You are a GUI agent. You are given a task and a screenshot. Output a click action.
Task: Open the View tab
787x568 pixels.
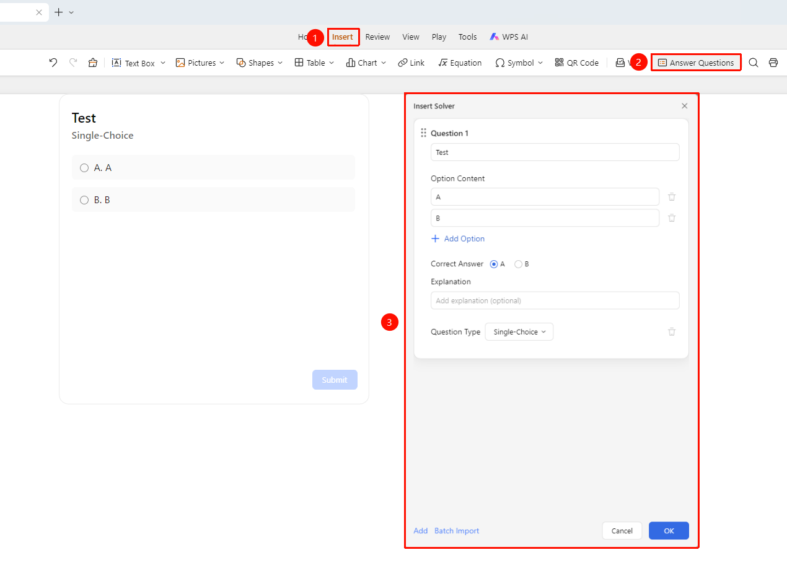411,37
